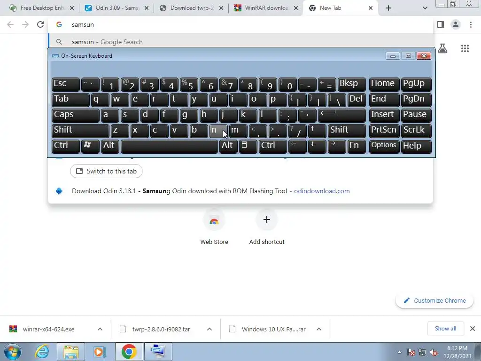Click the space bar key
Screen dimensions: 481x361
tap(169, 146)
